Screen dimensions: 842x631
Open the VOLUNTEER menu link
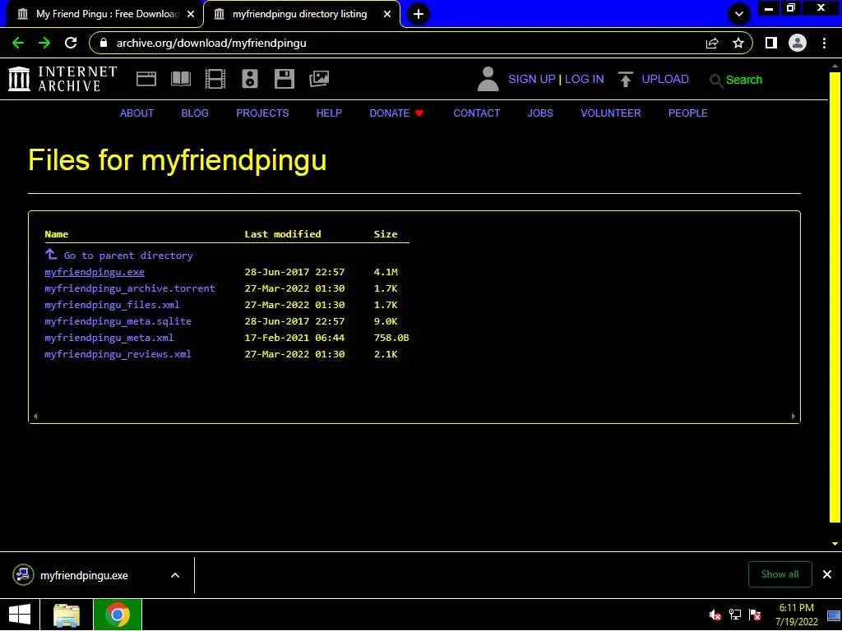[x=611, y=113]
